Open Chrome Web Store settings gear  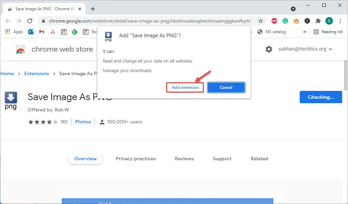269,49
